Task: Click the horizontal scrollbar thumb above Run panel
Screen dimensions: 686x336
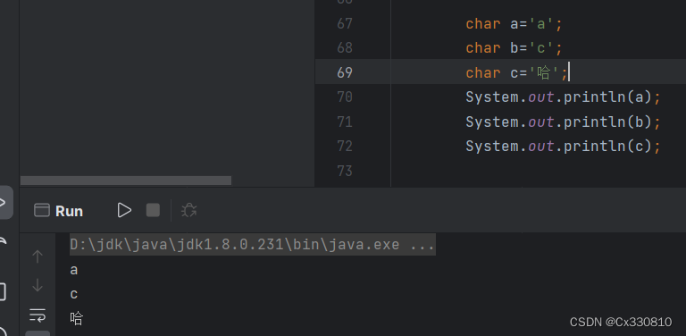Action: pyautogui.click(x=126, y=181)
